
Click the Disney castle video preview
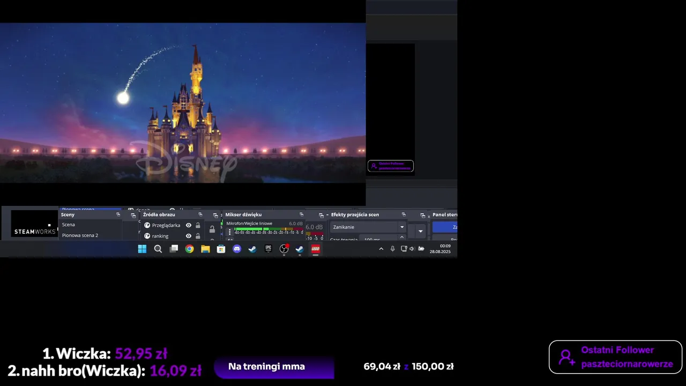coord(183,103)
